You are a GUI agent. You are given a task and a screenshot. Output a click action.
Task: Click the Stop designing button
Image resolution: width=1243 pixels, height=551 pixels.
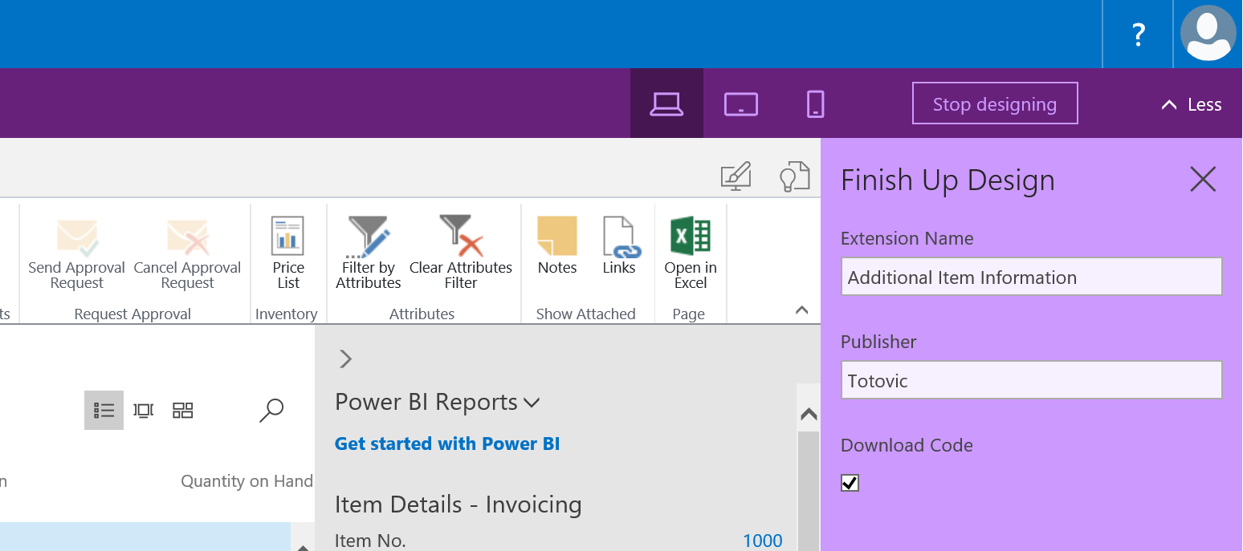tap(995, 103)
